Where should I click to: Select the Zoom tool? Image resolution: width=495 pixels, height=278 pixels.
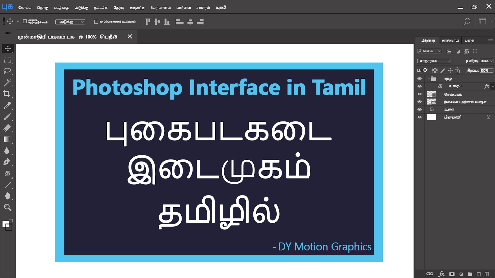coord(7,207)
